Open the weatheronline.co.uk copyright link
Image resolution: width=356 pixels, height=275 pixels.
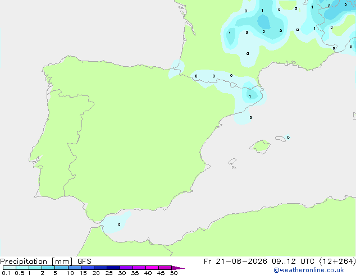309,270
